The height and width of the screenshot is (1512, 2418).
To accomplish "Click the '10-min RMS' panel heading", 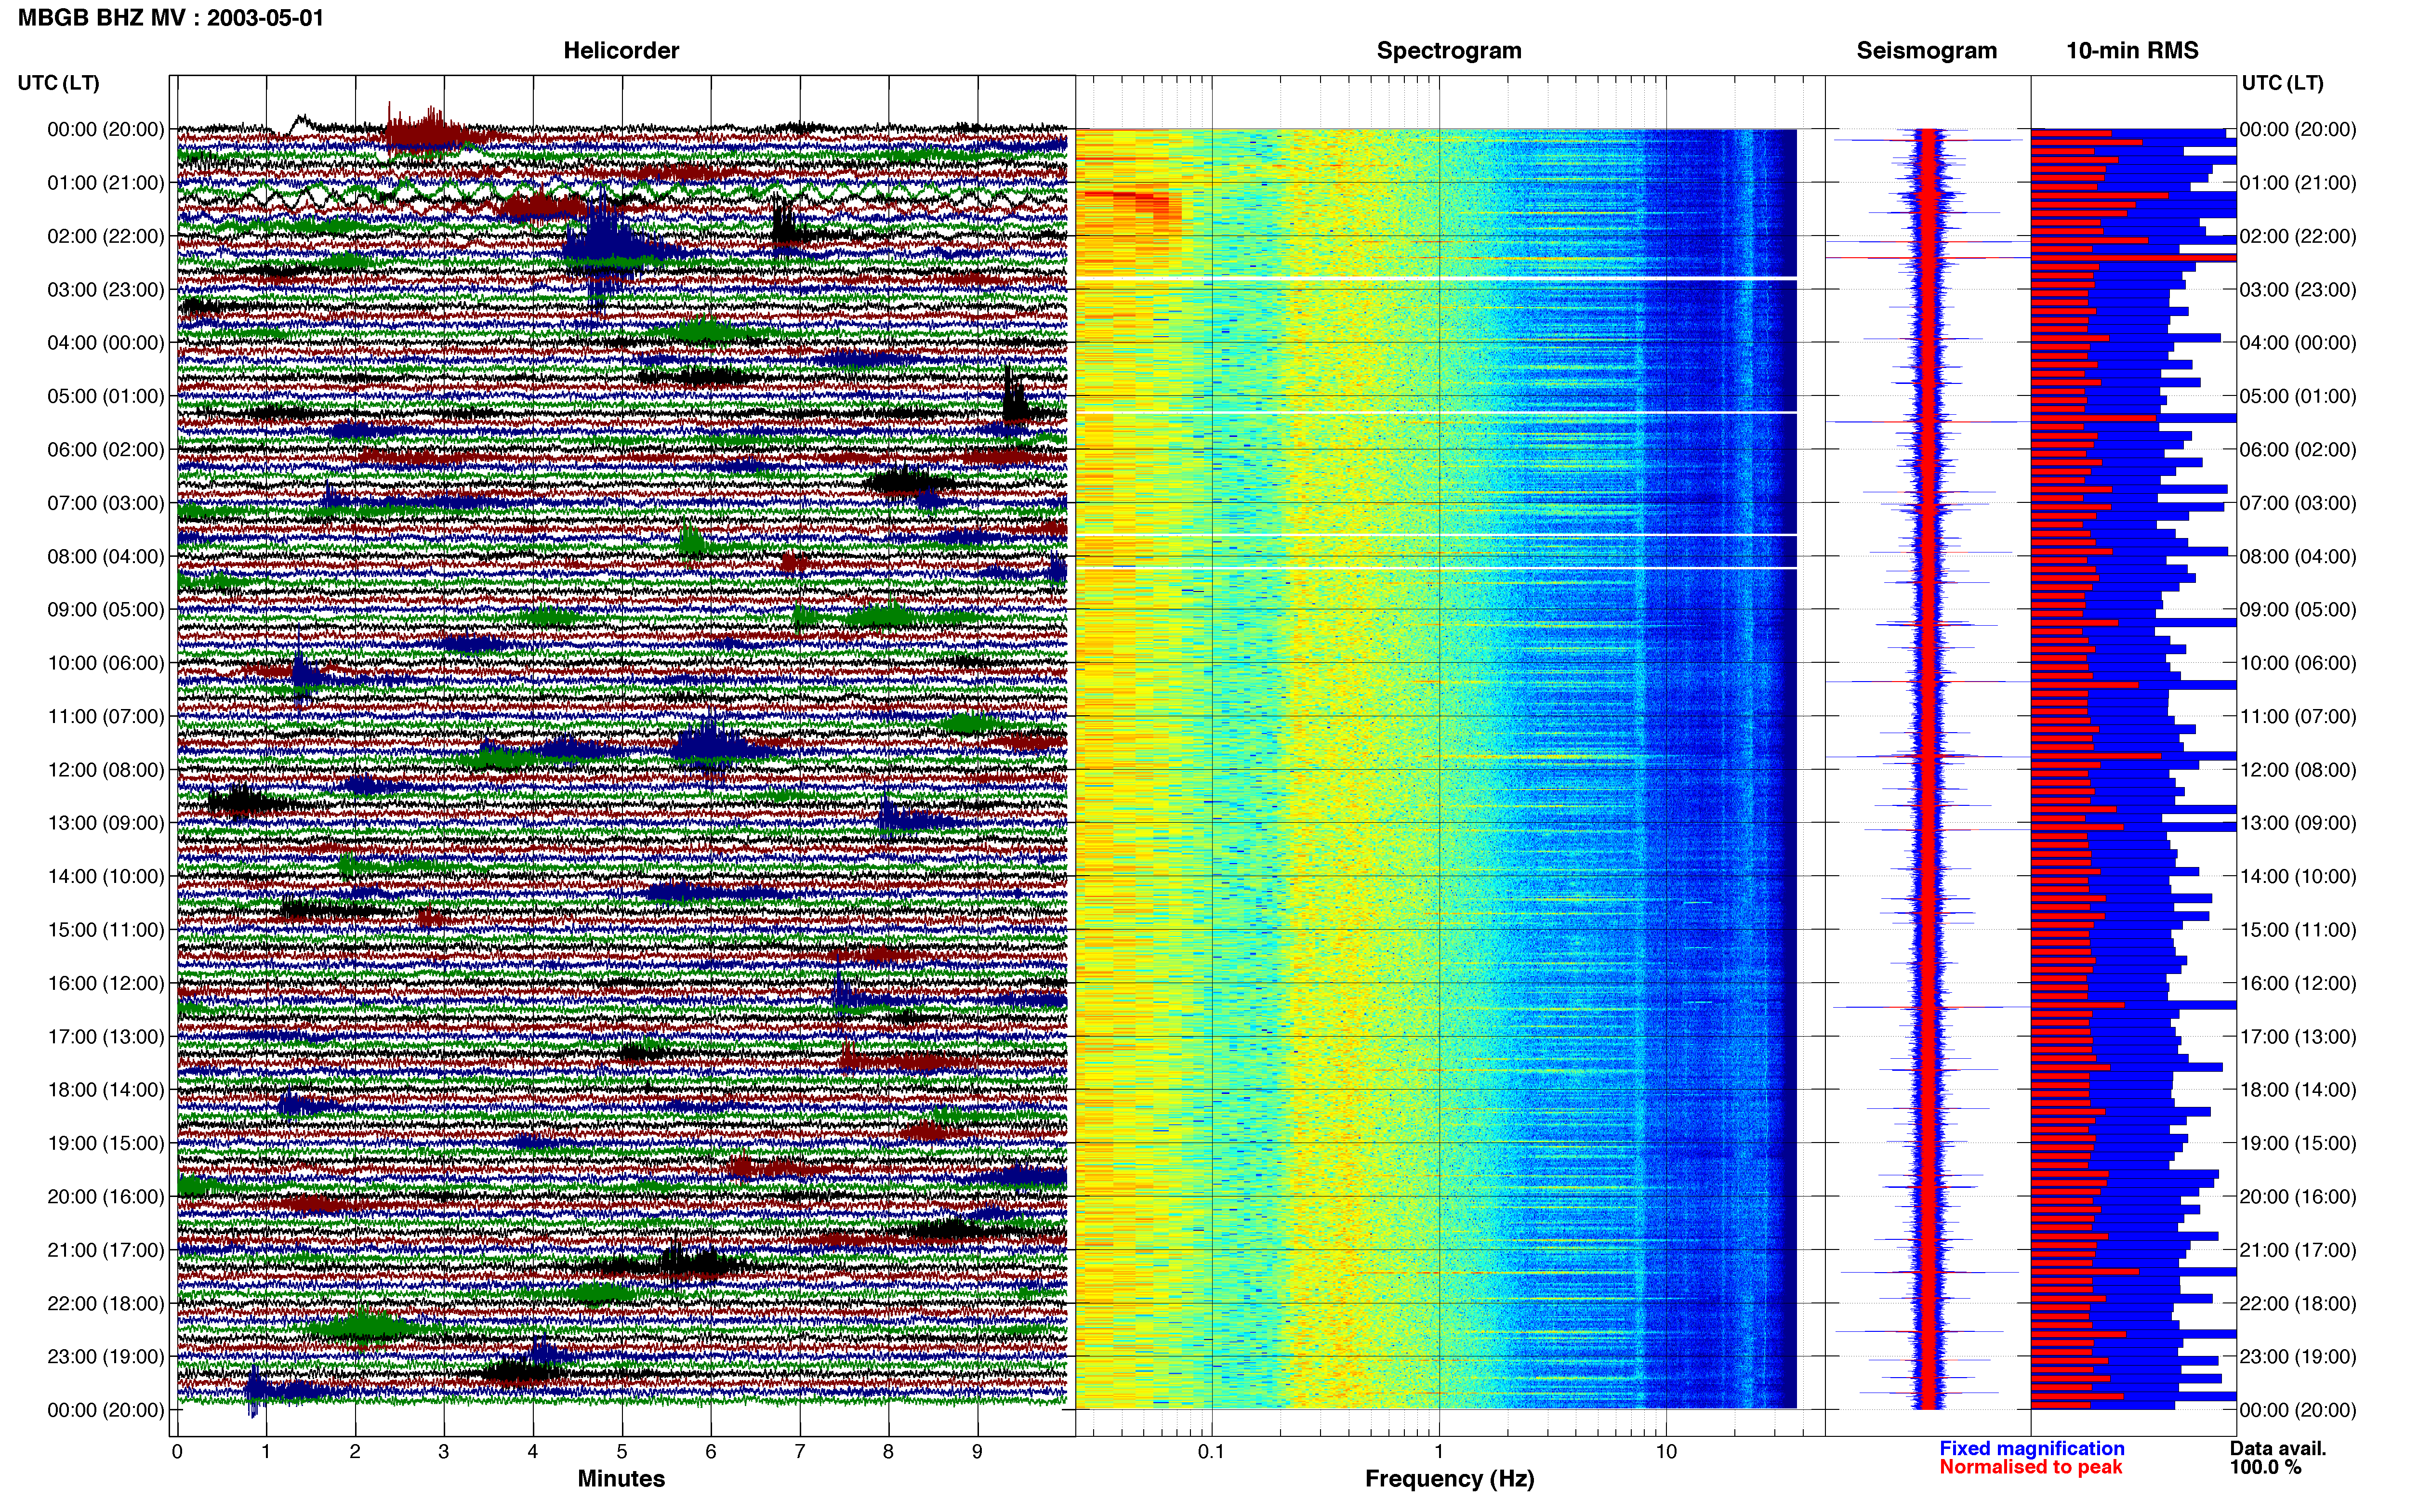I will (2132, 50).
